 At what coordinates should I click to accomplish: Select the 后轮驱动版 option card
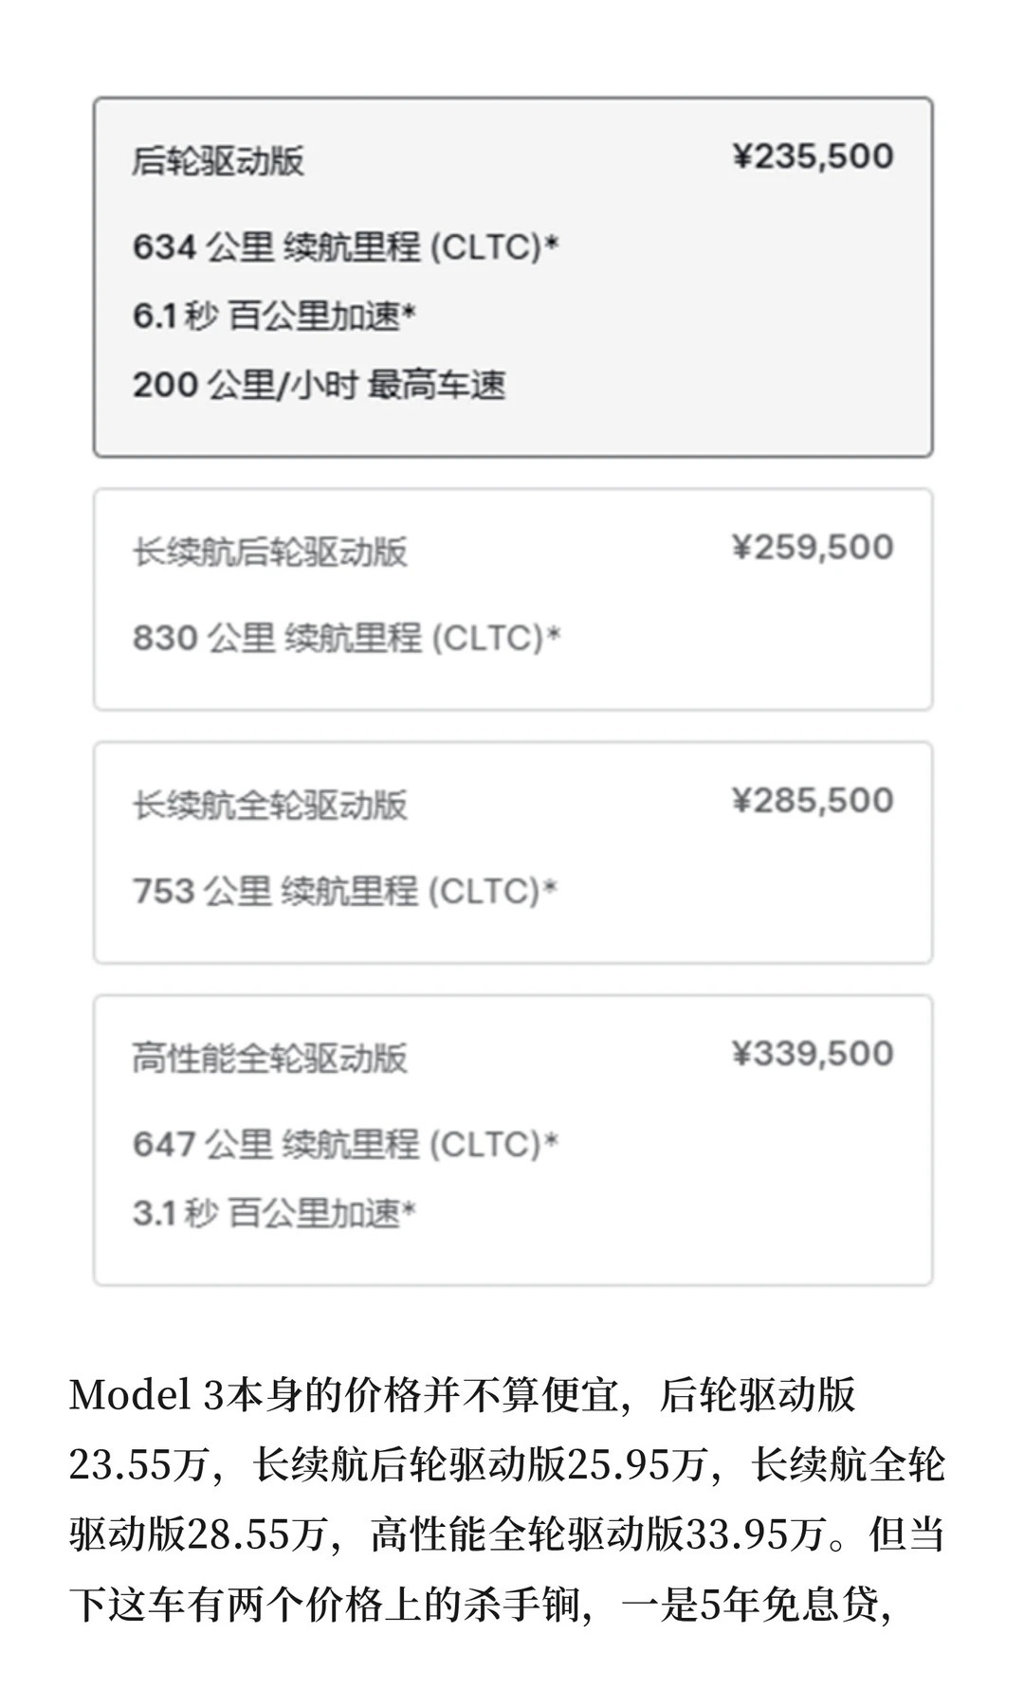(513, 277)
